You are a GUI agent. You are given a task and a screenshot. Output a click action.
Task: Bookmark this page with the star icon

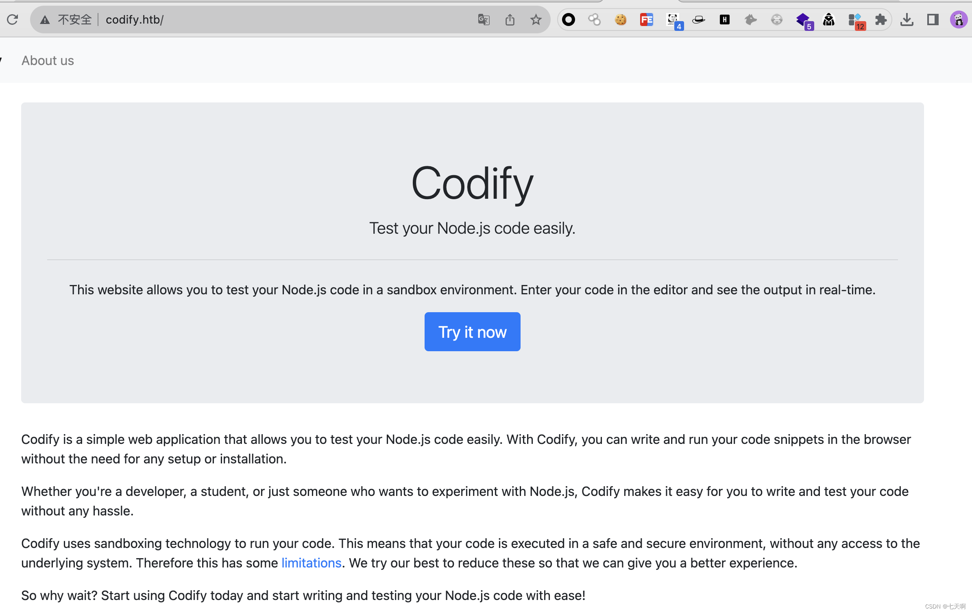pos(536,20)
